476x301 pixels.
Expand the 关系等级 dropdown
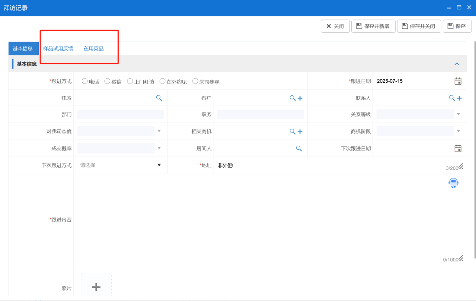[x=459, y=114]
